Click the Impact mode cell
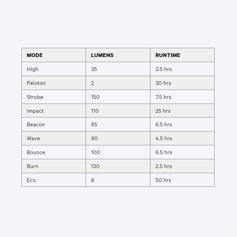This screenshot has width=237, height=237. click(x=54, y=111)
